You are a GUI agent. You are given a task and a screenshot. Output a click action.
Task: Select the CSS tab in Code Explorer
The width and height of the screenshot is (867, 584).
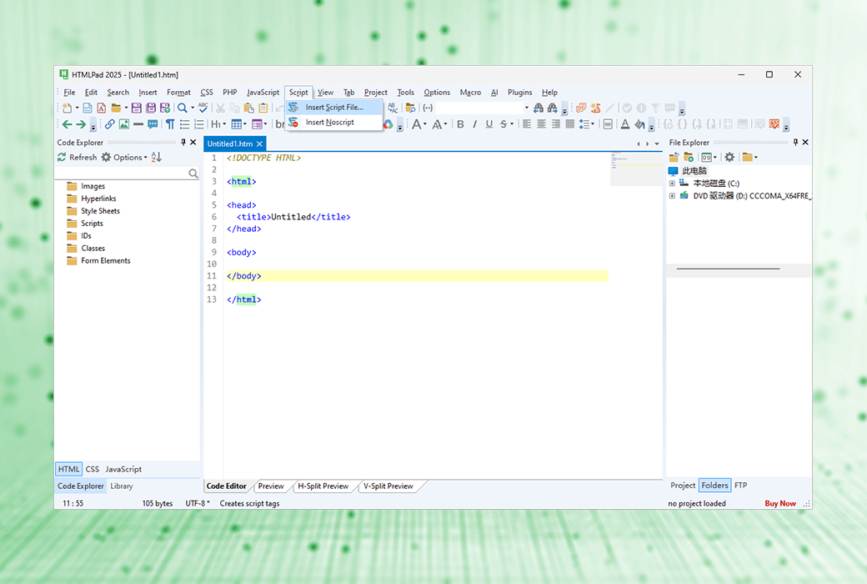[93, 469]
